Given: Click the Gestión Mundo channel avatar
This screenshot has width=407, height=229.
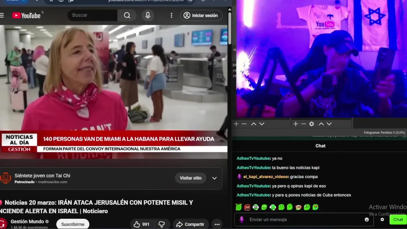Looking at the screenshot, I should click(3, 224).
